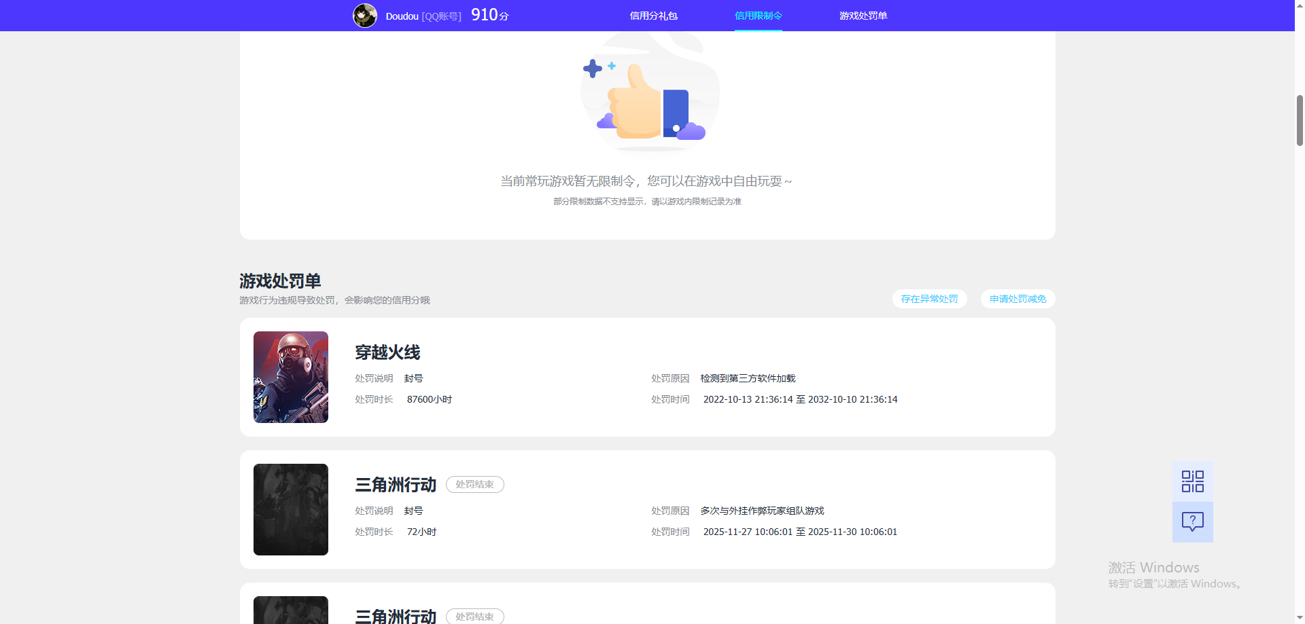Click the [QQ账号] account label
This screenshot has width=1305, height=624.
pos(441,15)
